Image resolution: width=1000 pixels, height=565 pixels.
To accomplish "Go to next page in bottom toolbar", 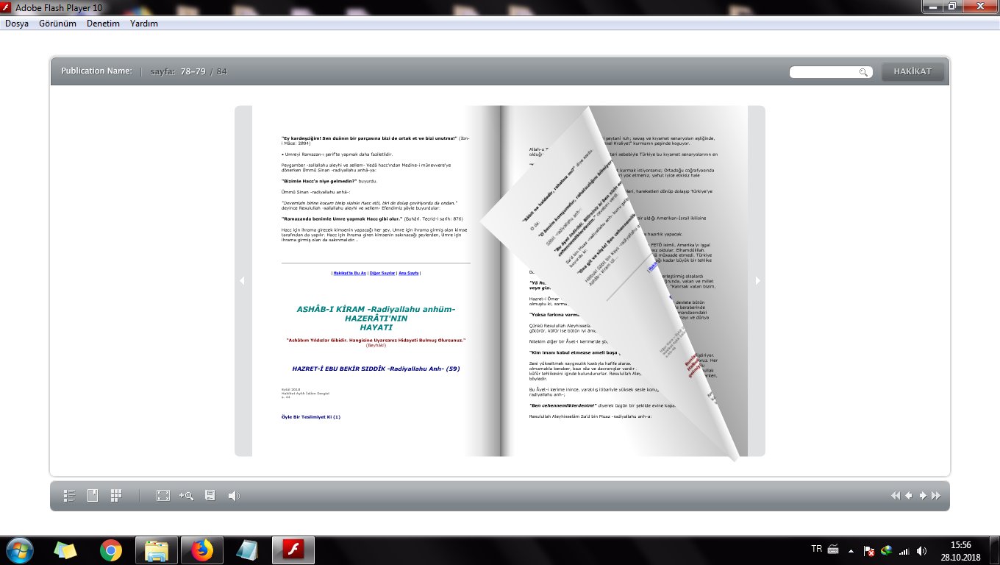I will tap(923, 496).
